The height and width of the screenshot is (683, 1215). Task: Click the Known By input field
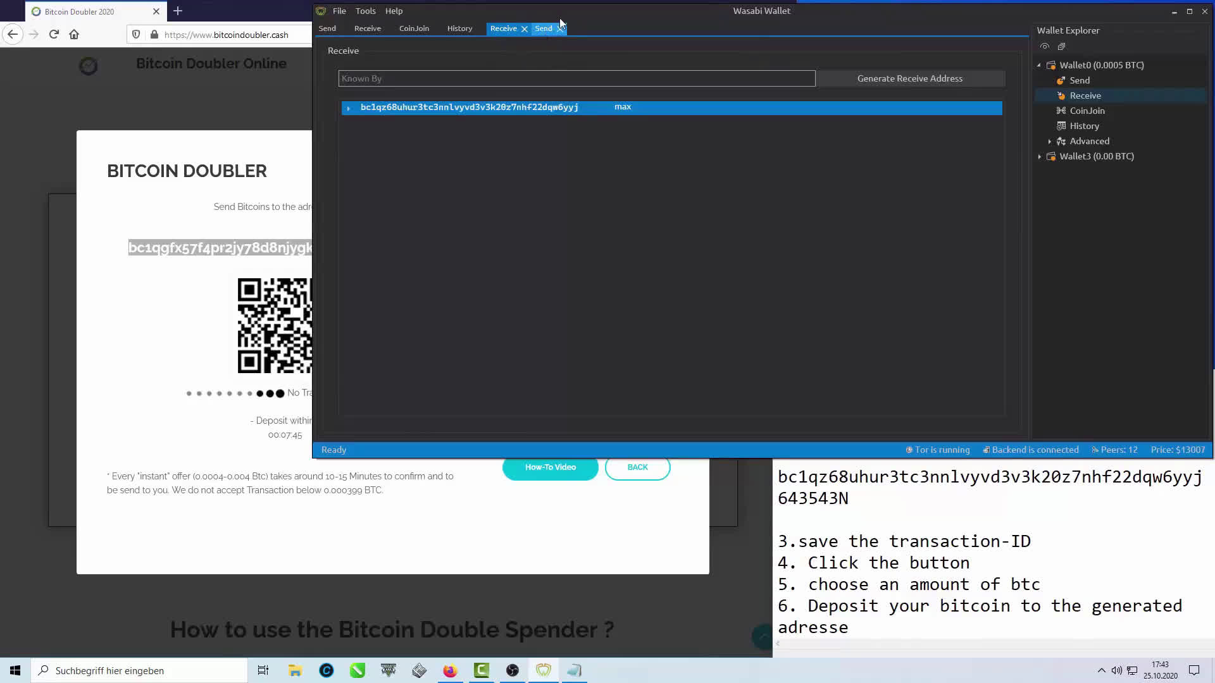point(576,78)
